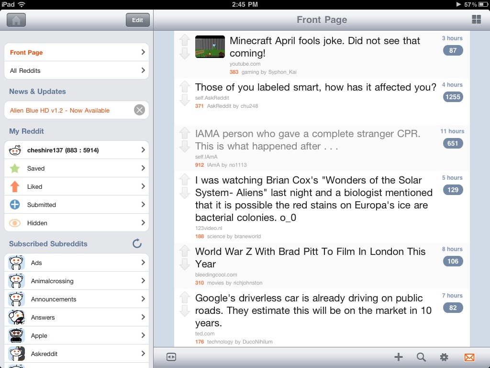The height and width of the screenshot is (368, 490).
Task: Expand the Saved row chevron
Action: 143,168
